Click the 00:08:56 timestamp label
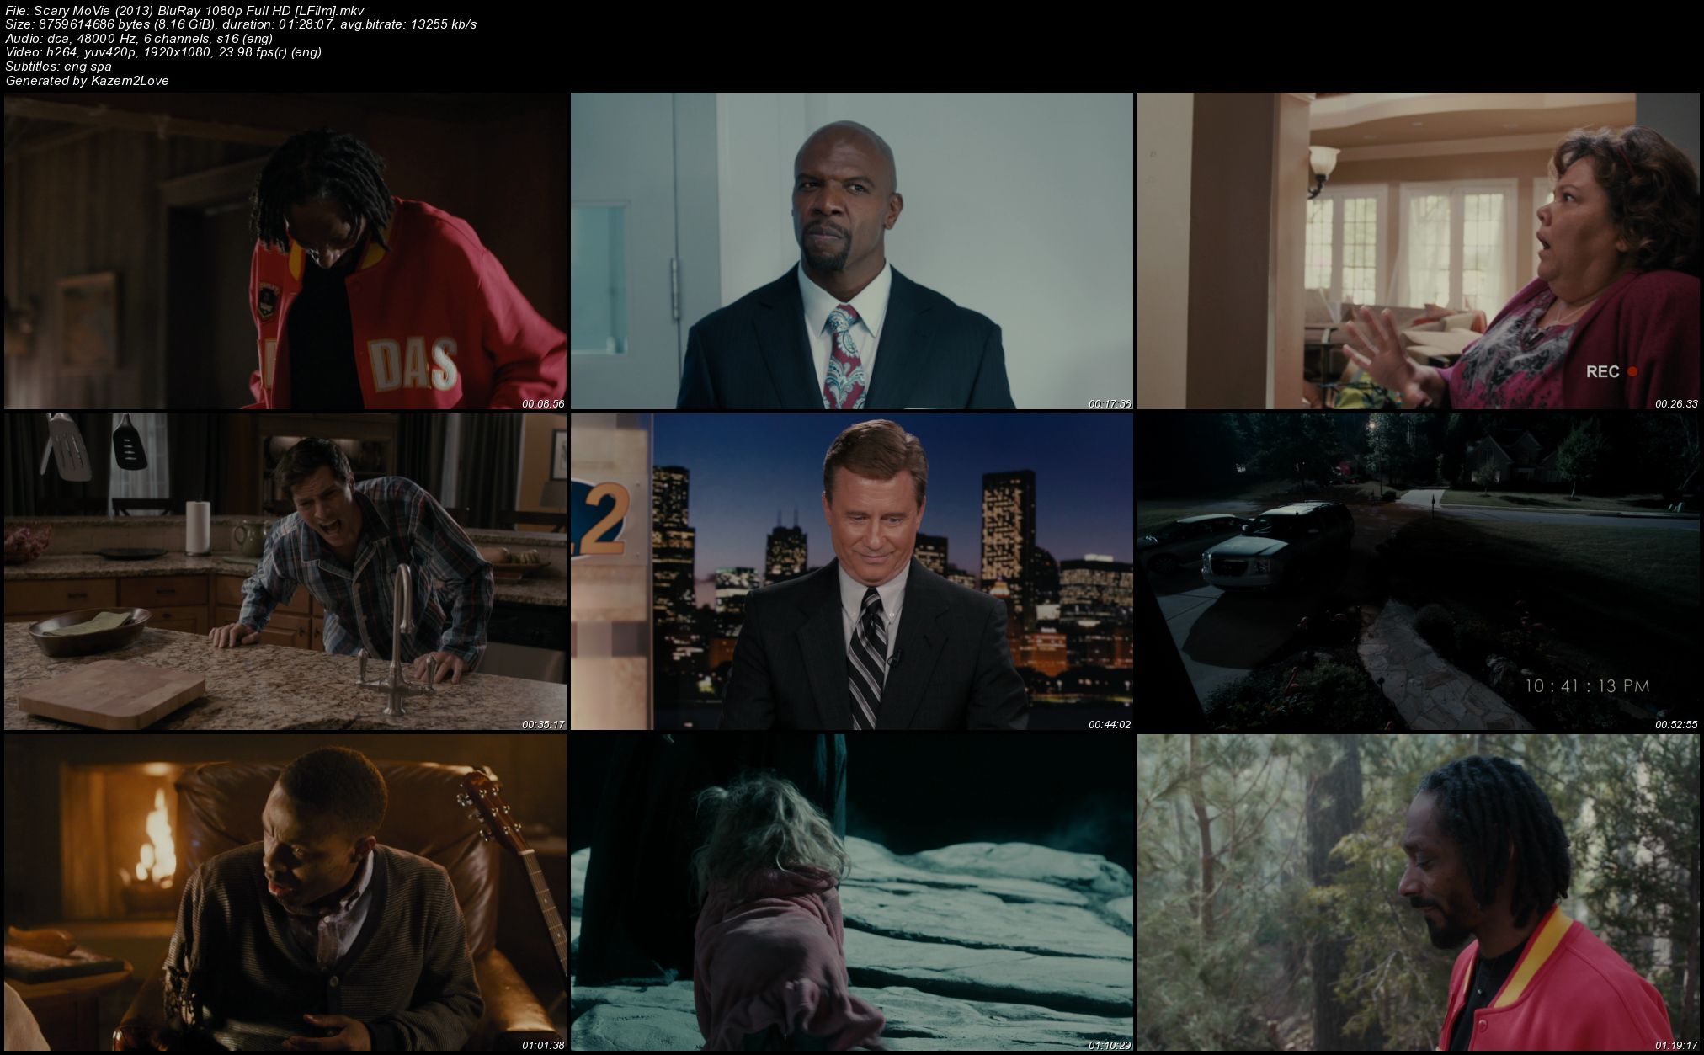This screenshot has width=1704, height=1055. pos(543,404)
